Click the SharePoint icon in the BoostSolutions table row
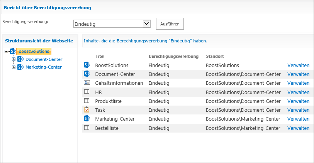The width and height of the screenshot is (314, 163). click(x=87, y=65)
